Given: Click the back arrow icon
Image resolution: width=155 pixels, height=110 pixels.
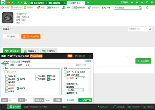Looking at the screenshot, I should coord(152,8).
